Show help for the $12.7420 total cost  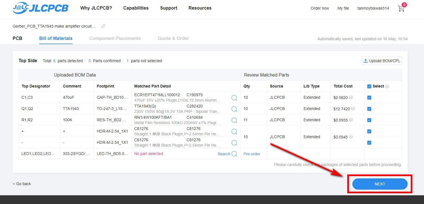click(353, 109)
